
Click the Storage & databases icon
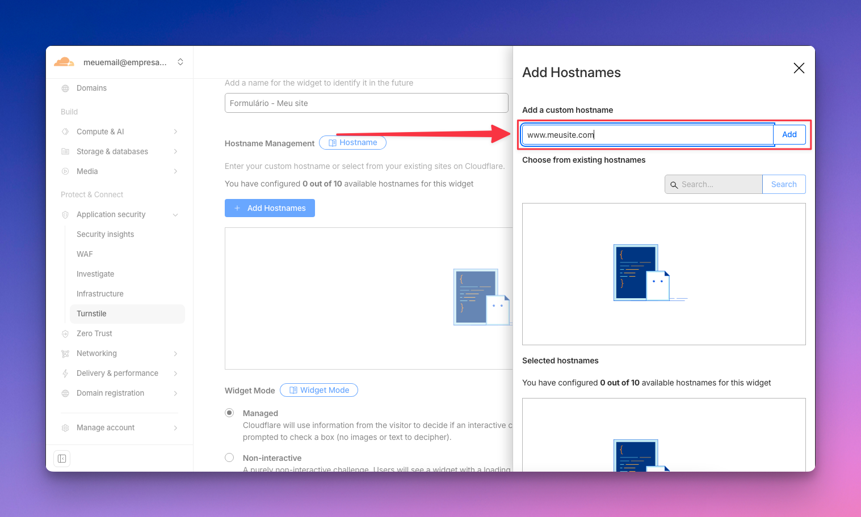click(65, 151)
